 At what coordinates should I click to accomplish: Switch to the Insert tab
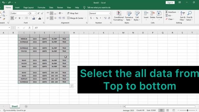[x=17, y=7]
